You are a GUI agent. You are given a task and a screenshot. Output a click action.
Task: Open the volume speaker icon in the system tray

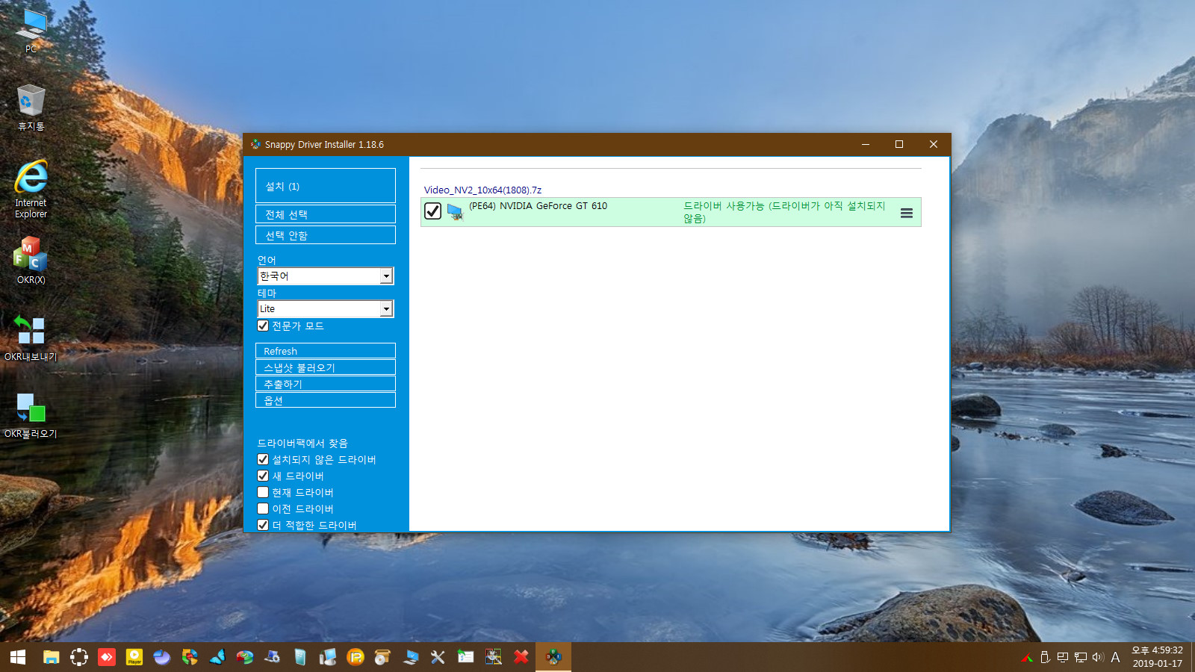click(1098, 657)
